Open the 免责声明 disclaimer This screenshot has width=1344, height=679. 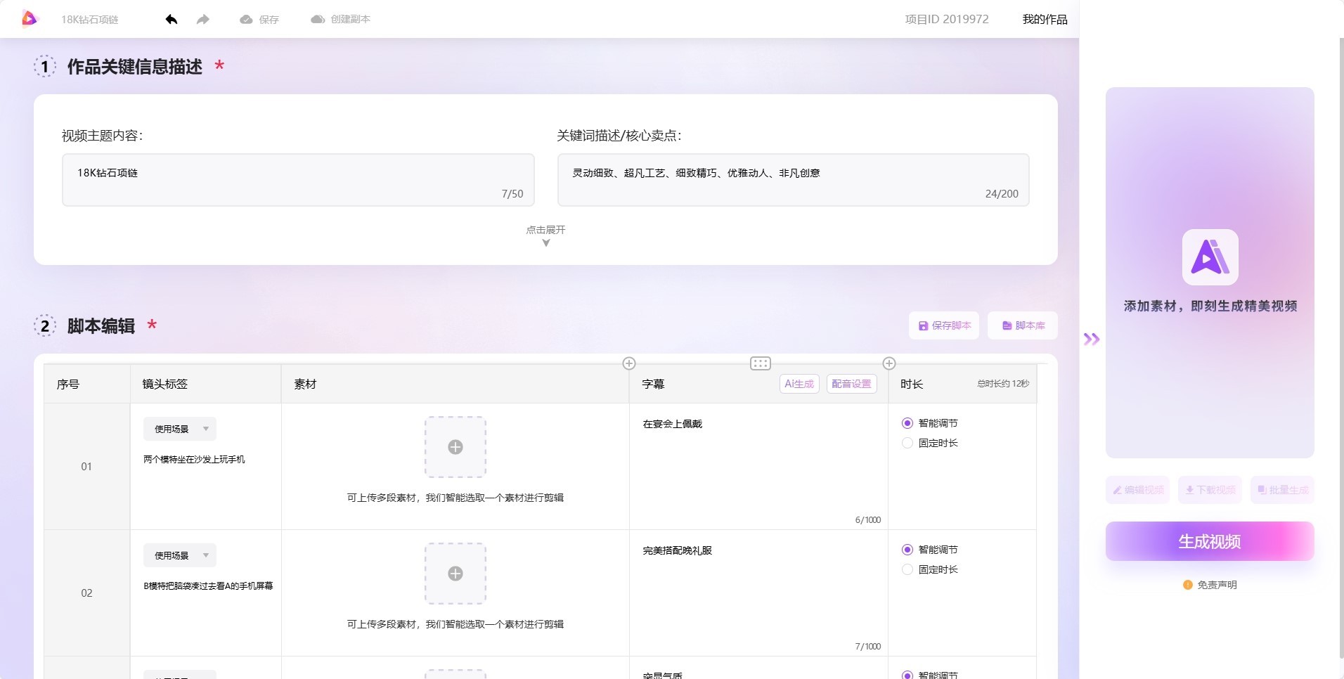coord(1210,585)
